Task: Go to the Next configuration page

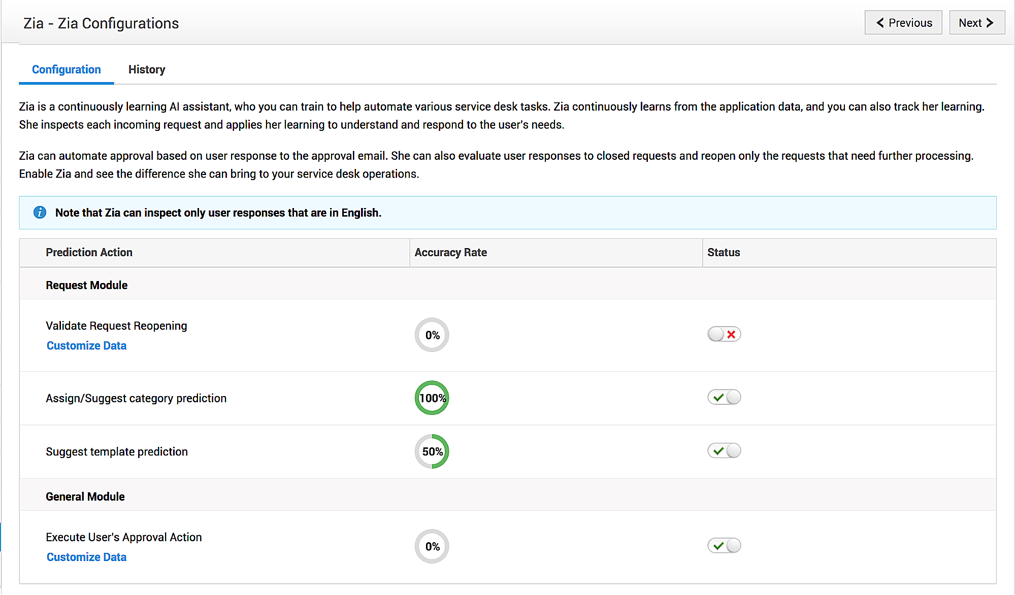Action: tap(976, 23)
